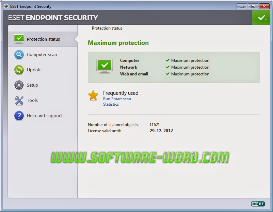Image resolution: width=273 pixels, height=212 pixels.
Task: Click the Computer row checkmark icon
Action: 168,60
